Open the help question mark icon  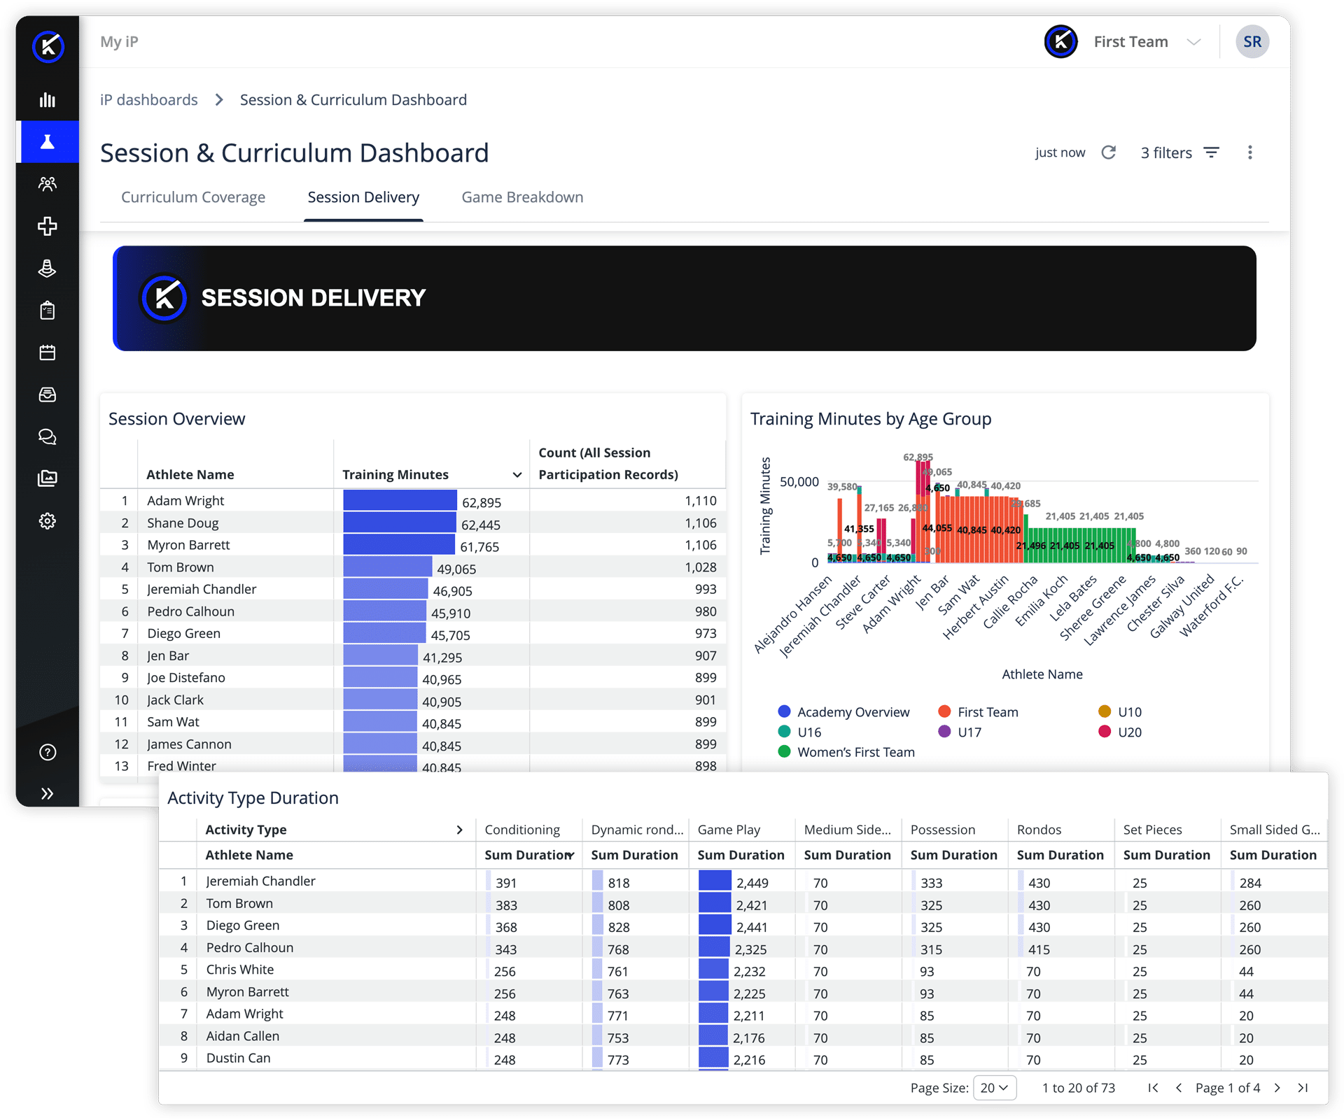pos(48,752)
